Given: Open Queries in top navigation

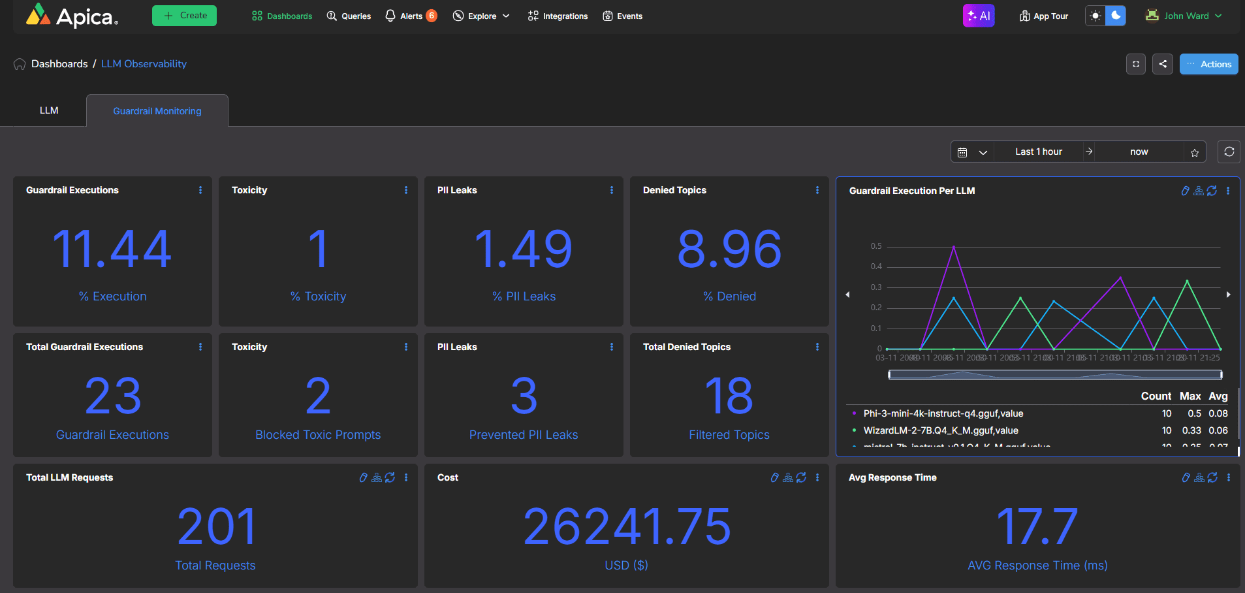Looking at the screenshot, I should (x=349, y=16).
